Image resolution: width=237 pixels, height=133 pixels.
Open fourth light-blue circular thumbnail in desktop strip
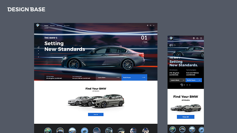pyautogui.click(x=84, y=130)
